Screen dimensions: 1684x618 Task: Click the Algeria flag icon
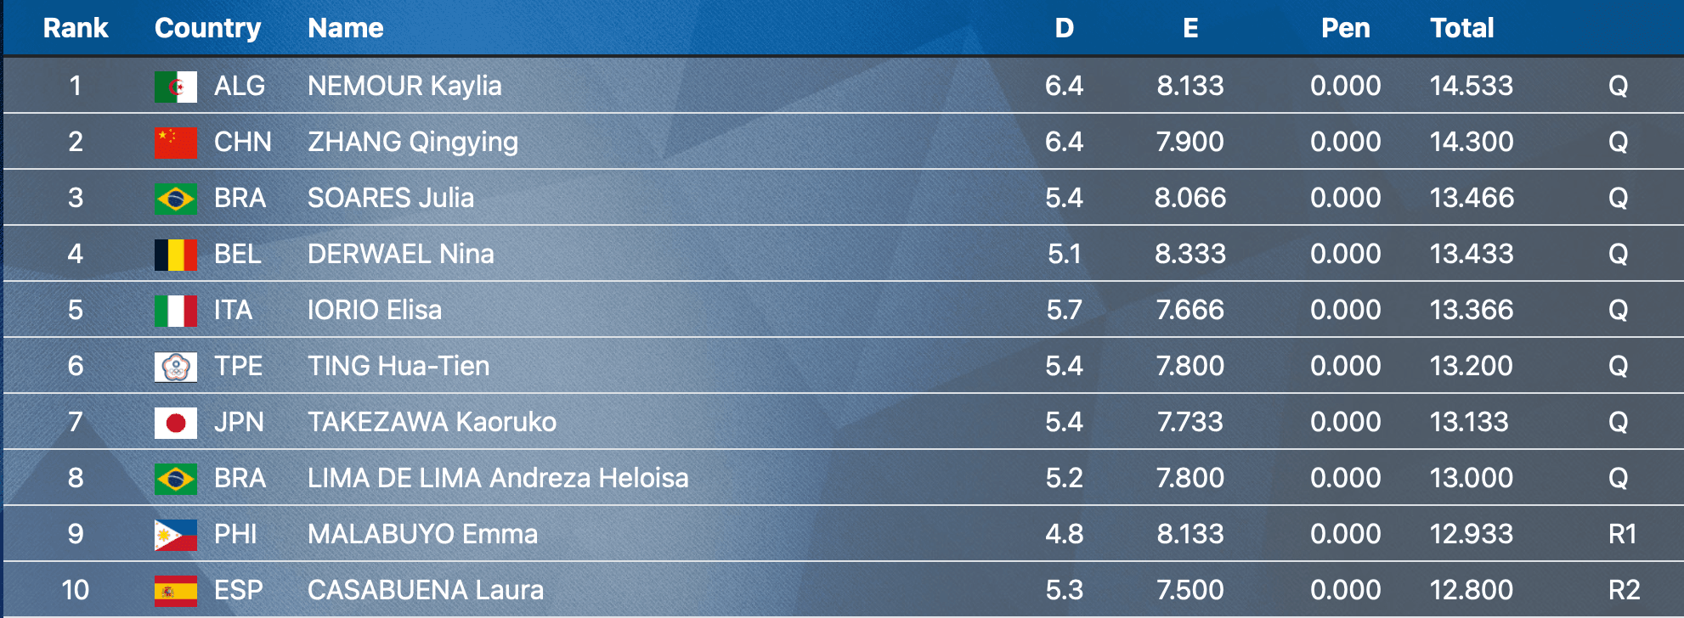tap(175, 87)
